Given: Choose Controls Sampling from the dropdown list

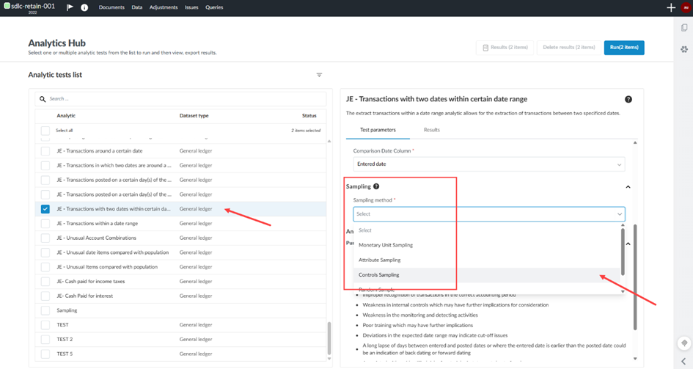Looking at the screenshot, I should [x=379, y=275].
